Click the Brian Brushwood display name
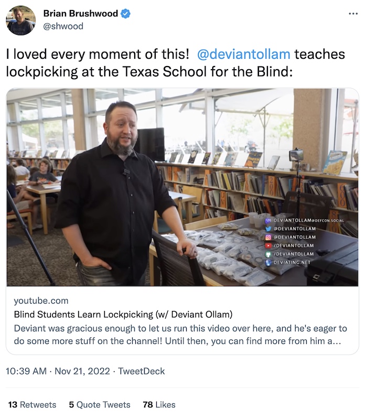The image size is (367, 420). tap(82, 11)
